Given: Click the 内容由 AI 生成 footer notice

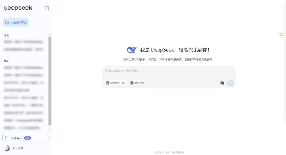Looking at the screenshot, I should (x=169, y=152).
